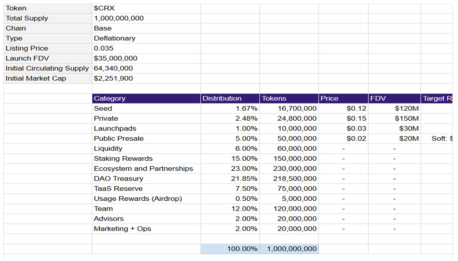Image resolution: width=458 pixels, height=261 pixels.
Task: Click the "Launch FDV" label cell
Action: (x=48, y=58)
